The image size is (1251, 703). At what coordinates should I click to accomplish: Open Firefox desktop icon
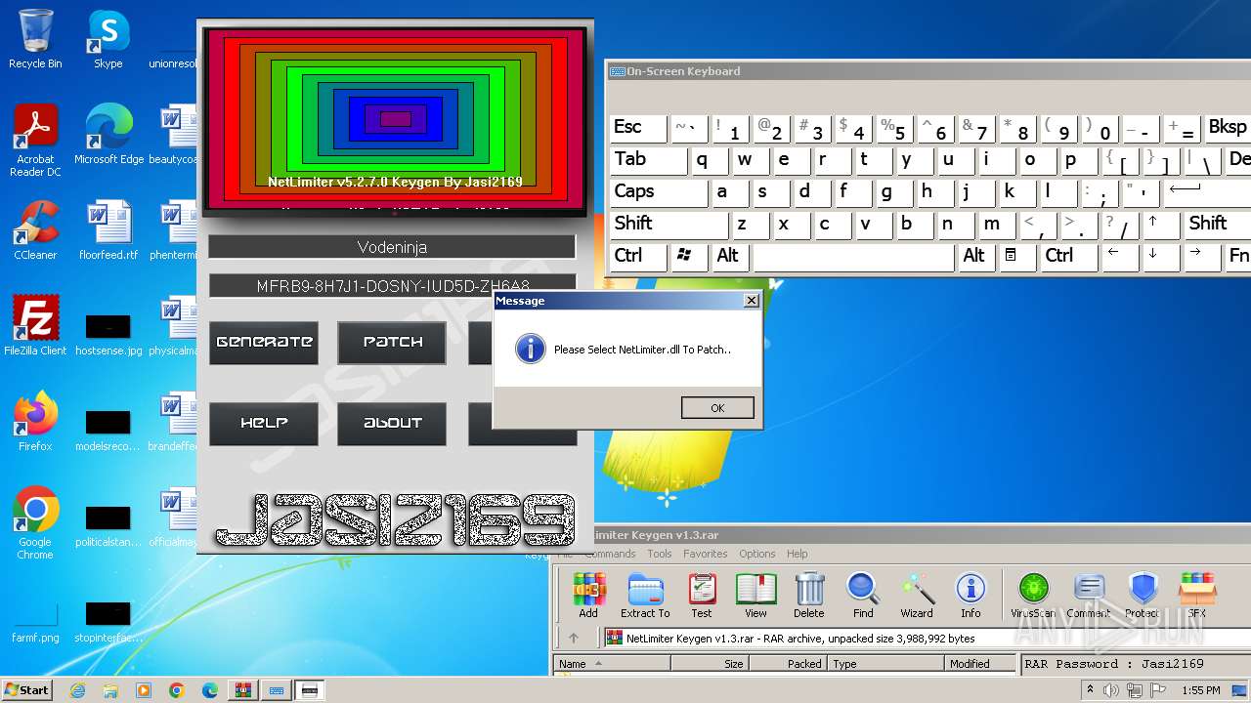click(x=35, y=421)
